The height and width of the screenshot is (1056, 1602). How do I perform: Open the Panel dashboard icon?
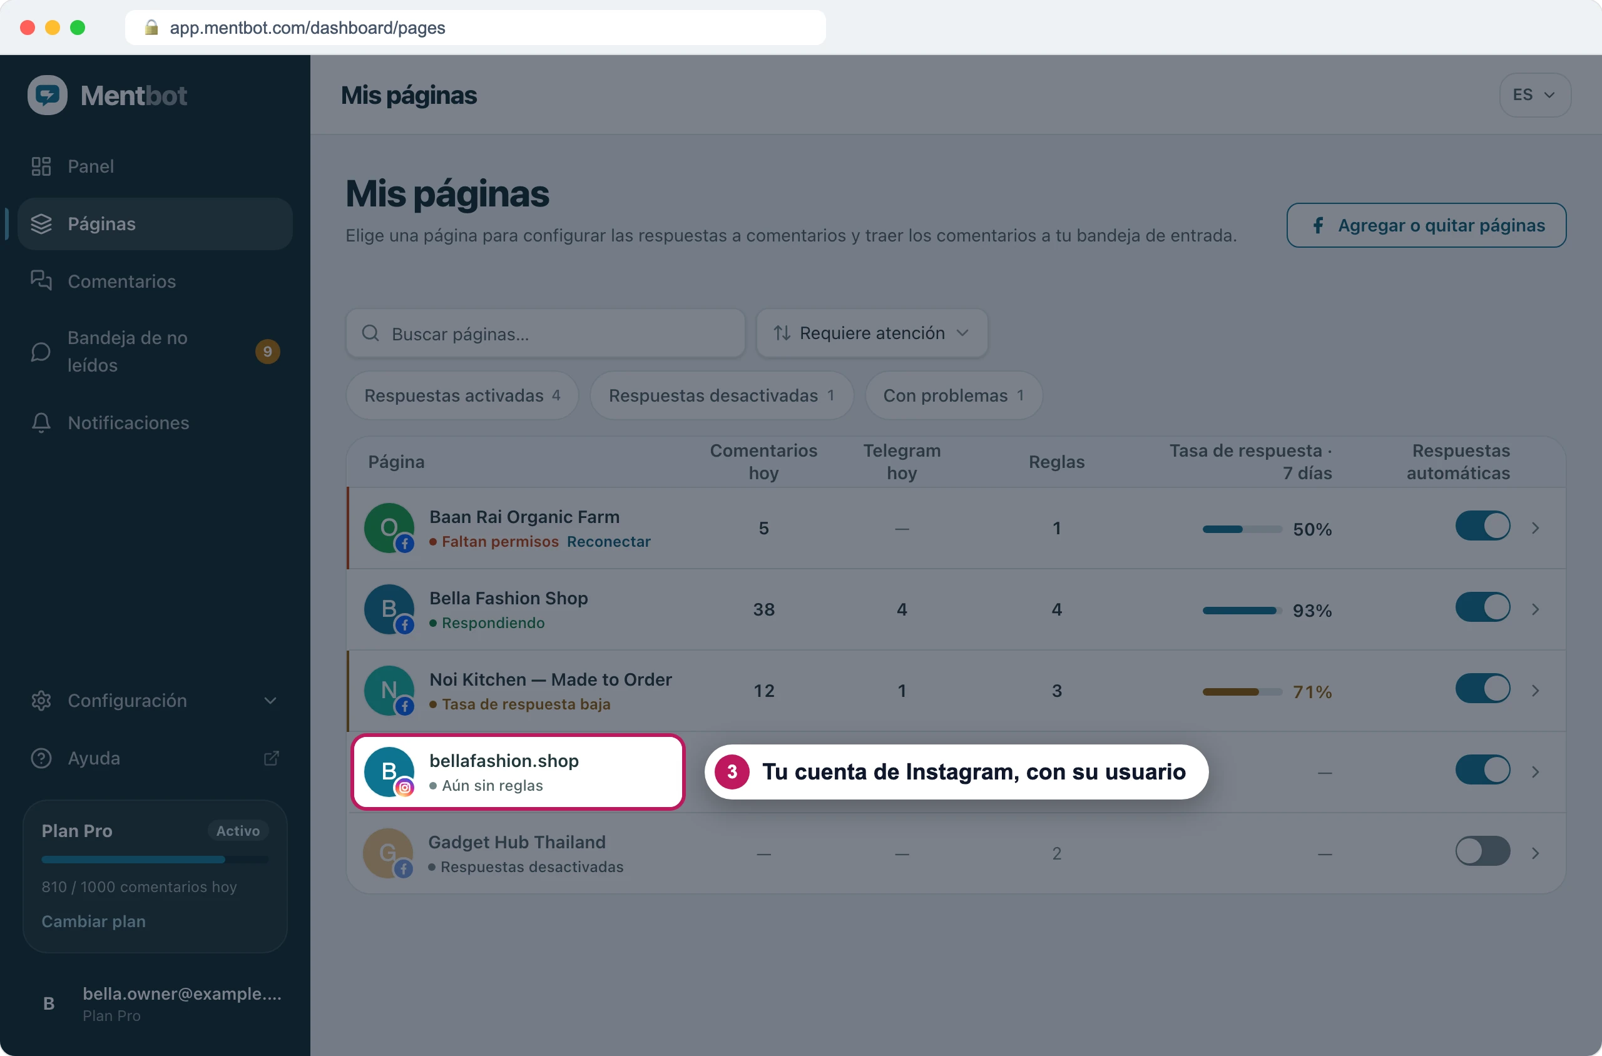point(41,166)
